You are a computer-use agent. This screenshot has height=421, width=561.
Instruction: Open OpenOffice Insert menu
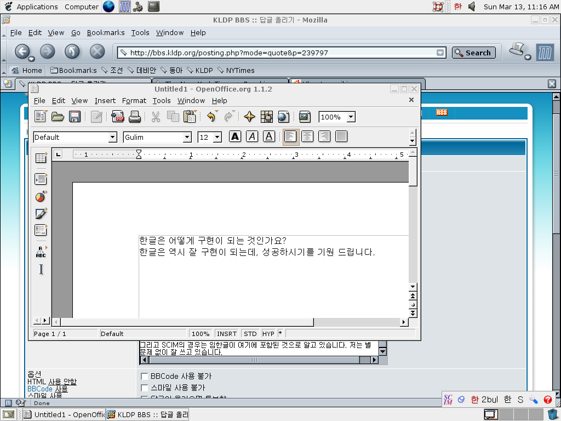(105, 101)
